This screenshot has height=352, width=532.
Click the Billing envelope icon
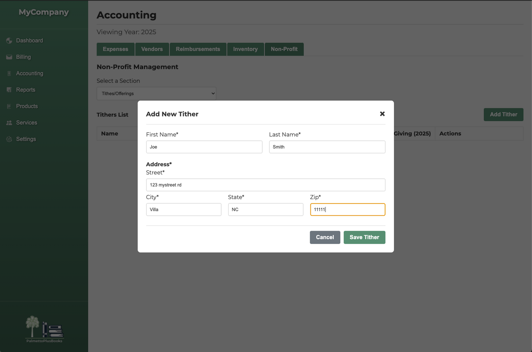[9, 57]
